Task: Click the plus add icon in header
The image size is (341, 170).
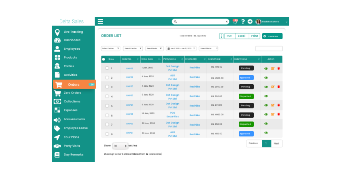Action: click(x=250, y=21)
